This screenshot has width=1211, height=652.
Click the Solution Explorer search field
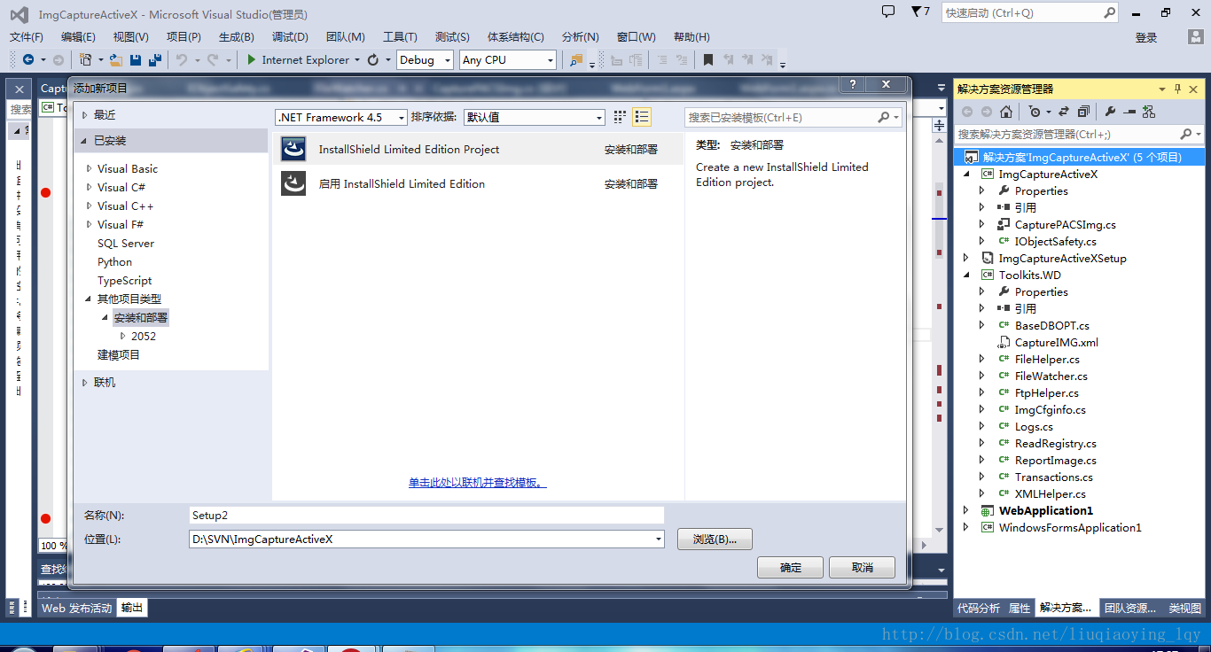(1080, 134)
